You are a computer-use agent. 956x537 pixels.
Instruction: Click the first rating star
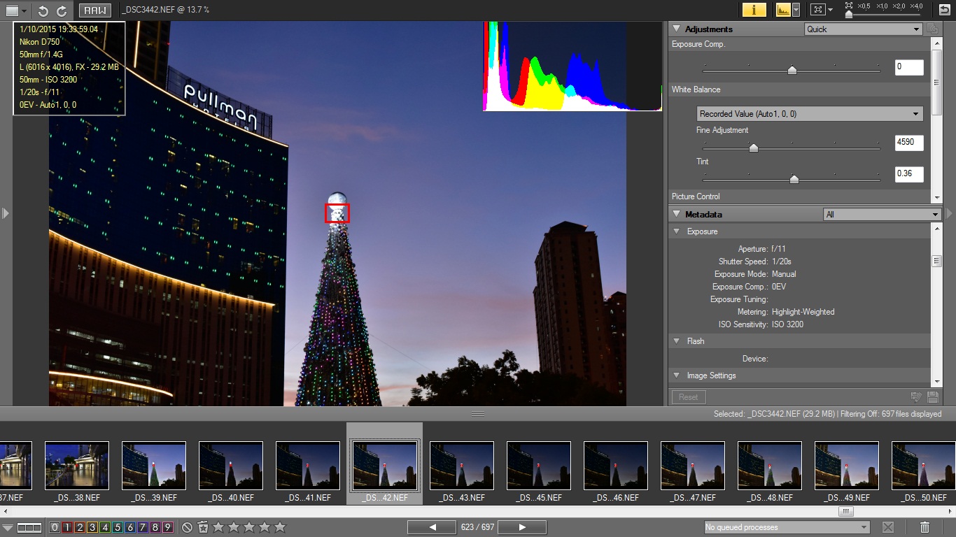click(218, 527)
